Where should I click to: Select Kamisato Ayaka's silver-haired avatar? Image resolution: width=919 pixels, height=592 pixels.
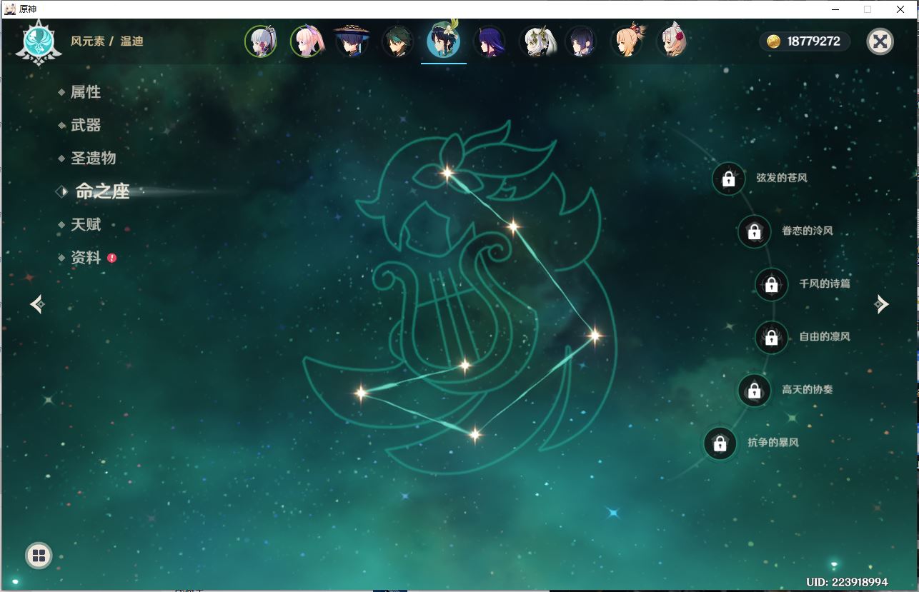coord(261,41)
